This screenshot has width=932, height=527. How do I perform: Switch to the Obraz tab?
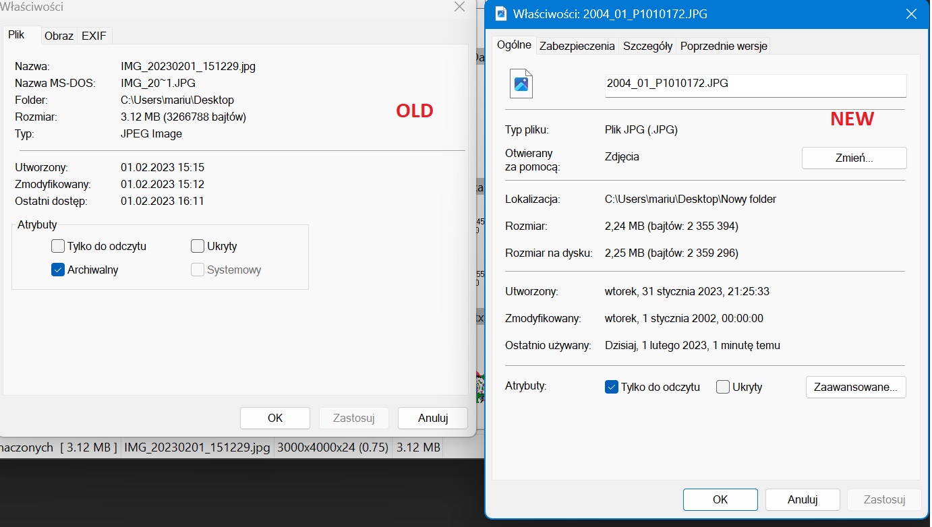59,36
